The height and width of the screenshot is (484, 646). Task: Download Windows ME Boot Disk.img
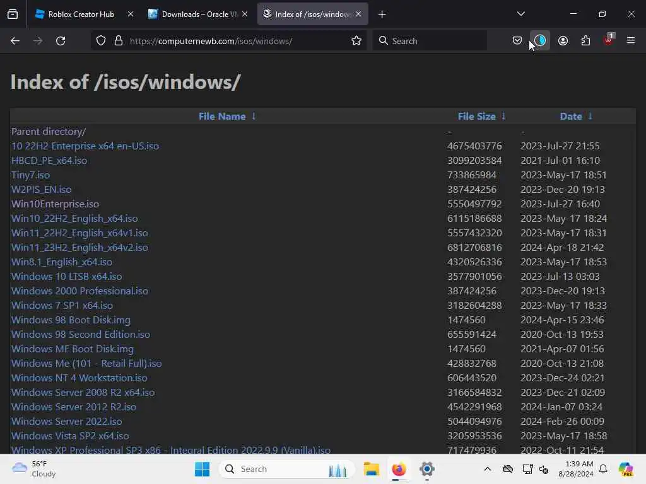73,349
